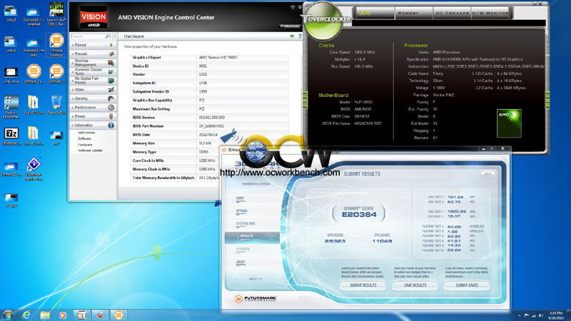Viewport: 571px width, 321px height.
Task: Open Windows Explorer from the taskbar
Action: click(45, 315)
